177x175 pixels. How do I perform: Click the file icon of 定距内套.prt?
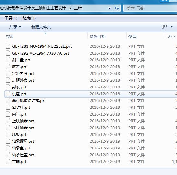tap(8, 74)
